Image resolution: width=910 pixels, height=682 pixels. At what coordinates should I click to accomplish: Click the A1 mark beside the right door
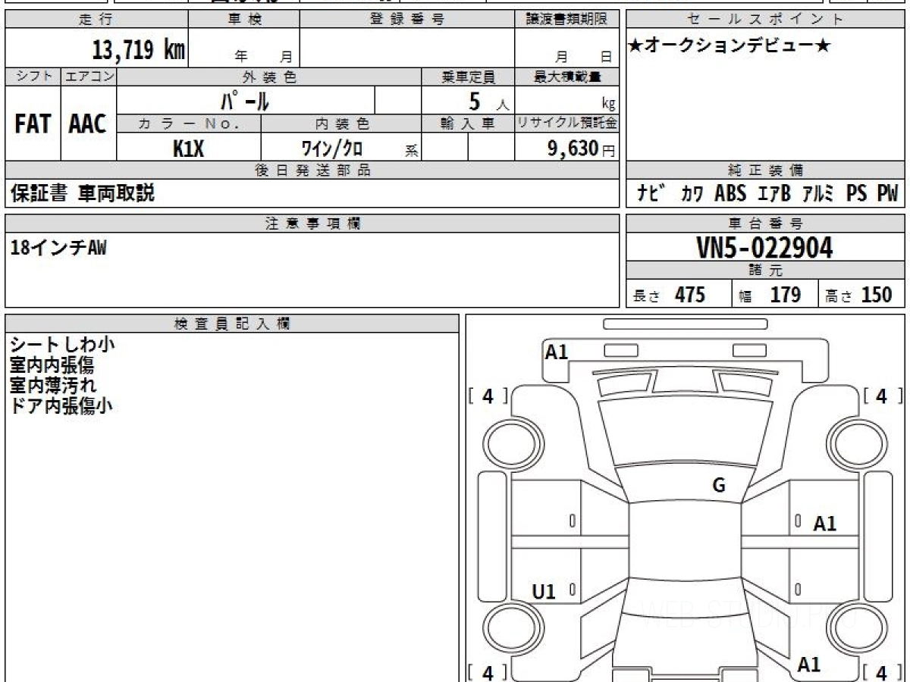click(x=824, y=524)
